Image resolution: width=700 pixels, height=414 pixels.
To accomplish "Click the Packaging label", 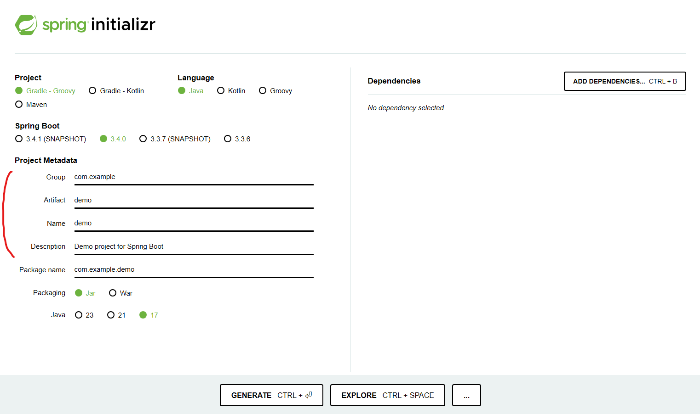I will (49, 293).
